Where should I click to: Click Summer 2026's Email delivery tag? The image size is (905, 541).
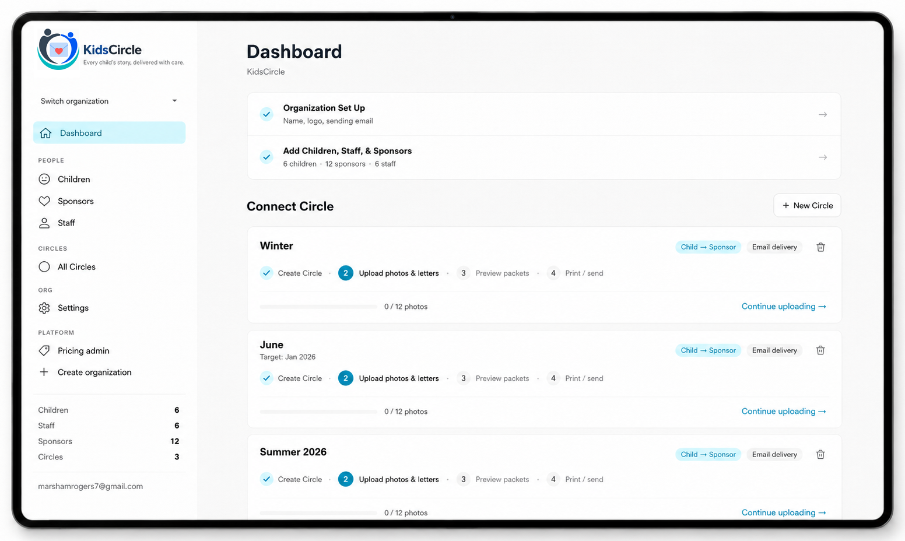pos(774,455)
